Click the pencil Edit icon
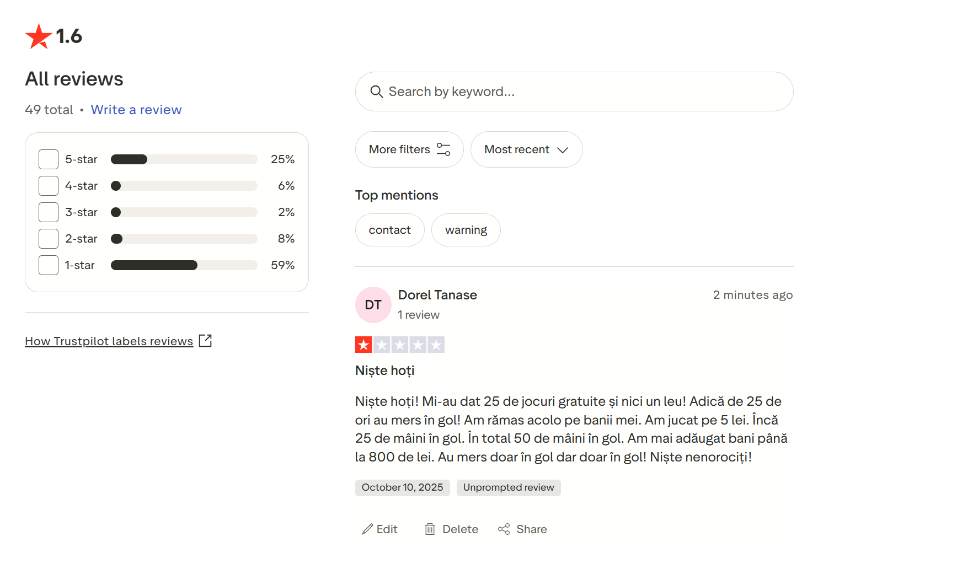This screenshot has height=564, width=957. point(367,529)
